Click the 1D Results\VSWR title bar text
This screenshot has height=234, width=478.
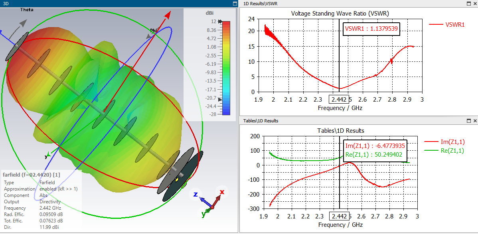coord(260,4)
